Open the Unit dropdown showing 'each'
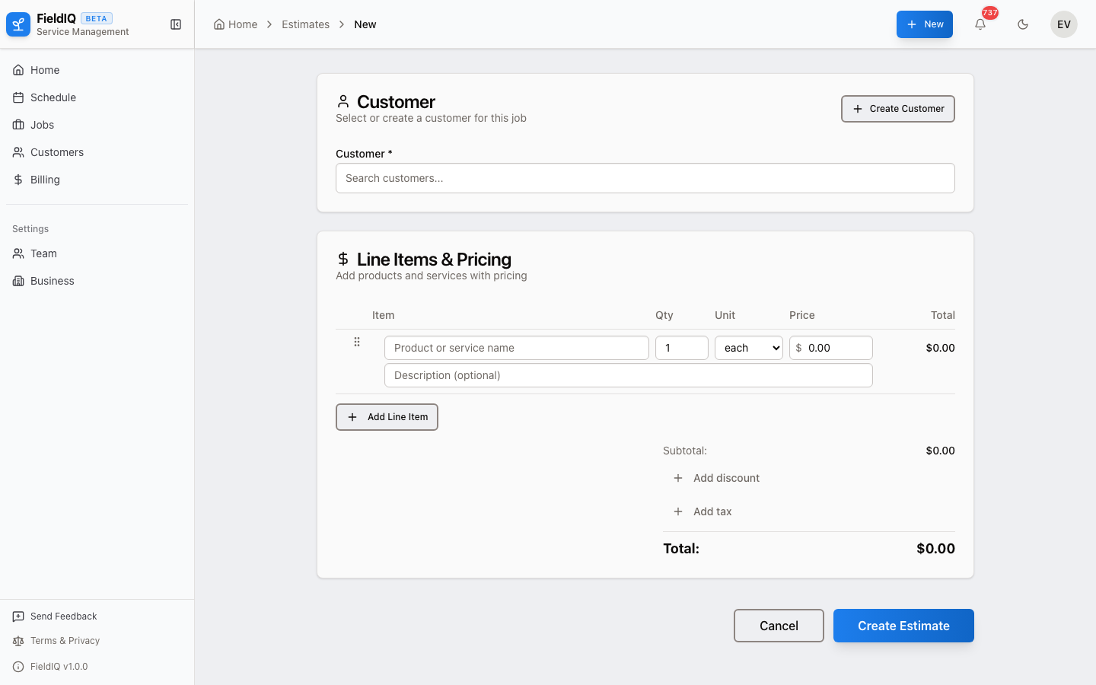Screen dimensions: 1096x685 click(748, 348)
